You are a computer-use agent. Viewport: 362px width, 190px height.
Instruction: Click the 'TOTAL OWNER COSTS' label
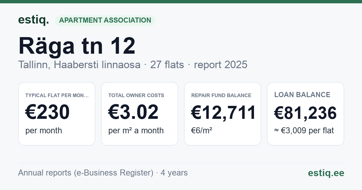(136, 95)
